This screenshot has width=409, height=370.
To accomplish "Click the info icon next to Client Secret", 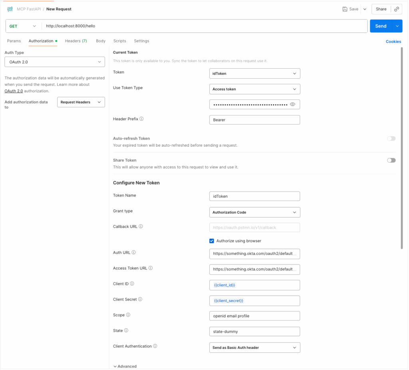I will click(140, 299).
